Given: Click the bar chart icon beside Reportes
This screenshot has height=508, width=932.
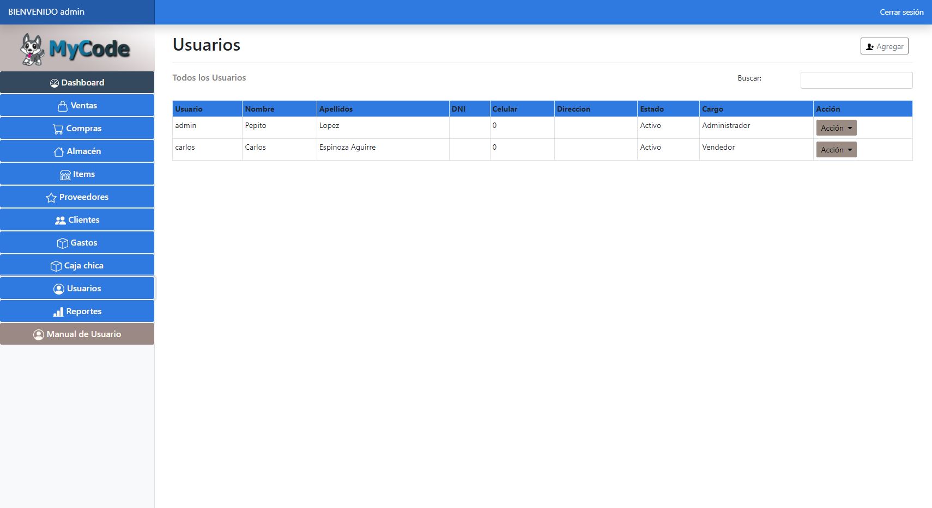Looking at the screenshot, I should [58, 312].
